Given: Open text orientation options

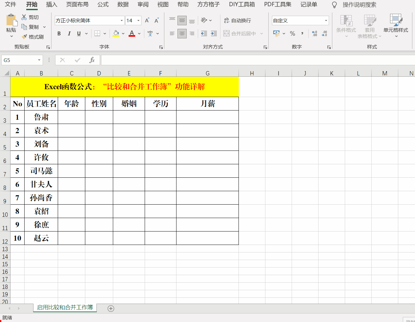Looking at the screenshot, I should coord(206,20).
